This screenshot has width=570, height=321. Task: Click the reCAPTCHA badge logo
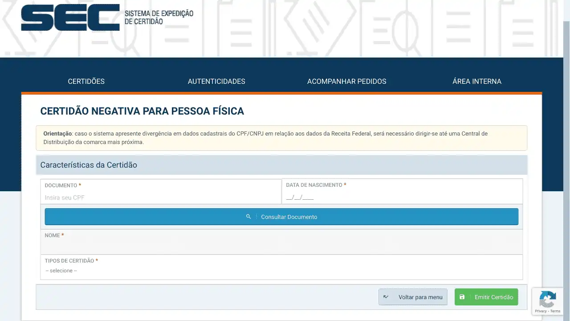point(547,299)
